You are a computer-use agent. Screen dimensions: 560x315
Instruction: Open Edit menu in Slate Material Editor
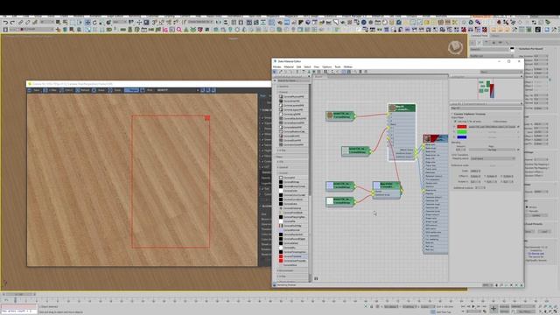298,66
